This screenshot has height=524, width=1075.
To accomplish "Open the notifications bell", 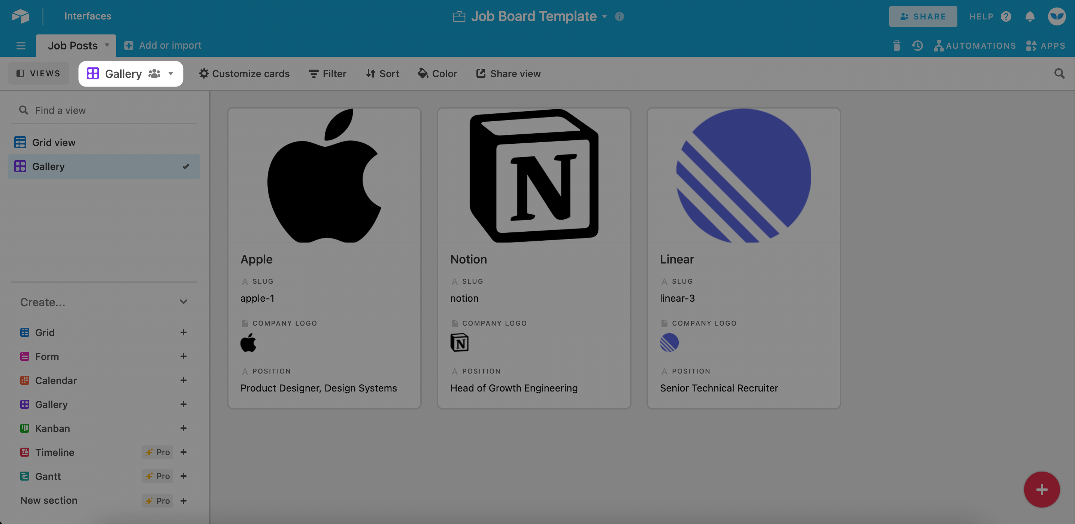I will point(1030,16).
